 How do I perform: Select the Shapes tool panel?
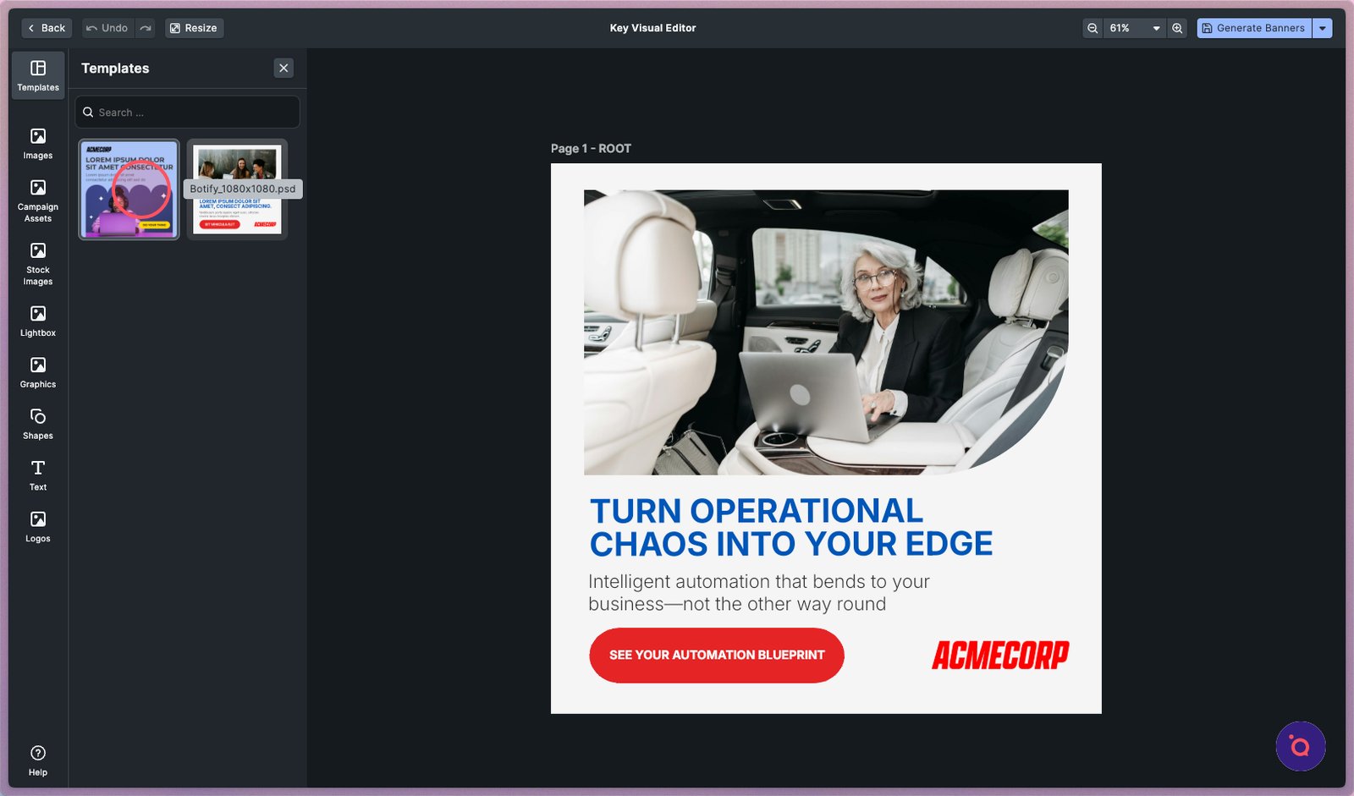pos(38,424)
